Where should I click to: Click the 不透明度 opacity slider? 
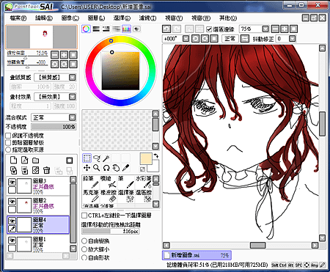(54, 127)
